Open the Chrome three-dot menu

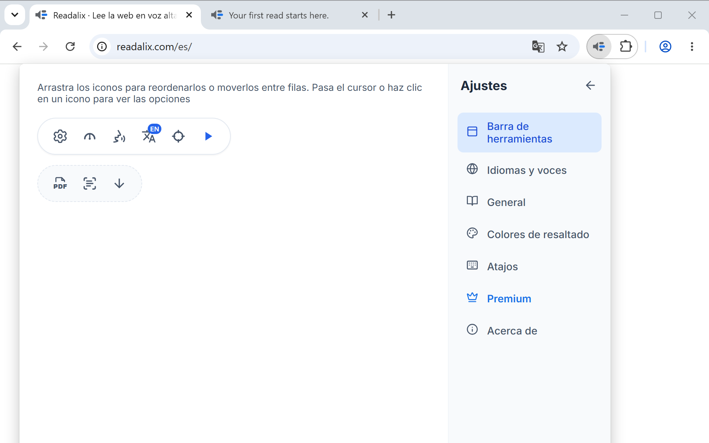pyautogui.click(x=692, y=47)
